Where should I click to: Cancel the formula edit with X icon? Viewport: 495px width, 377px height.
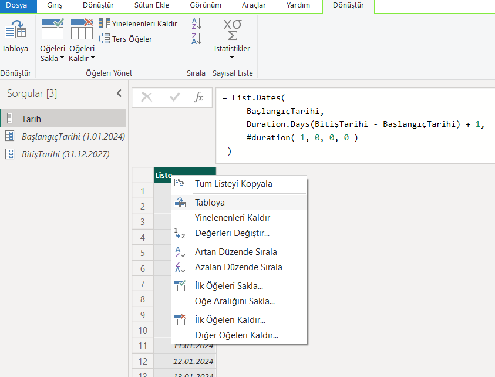pyautogui.click(x=147, y=97)
